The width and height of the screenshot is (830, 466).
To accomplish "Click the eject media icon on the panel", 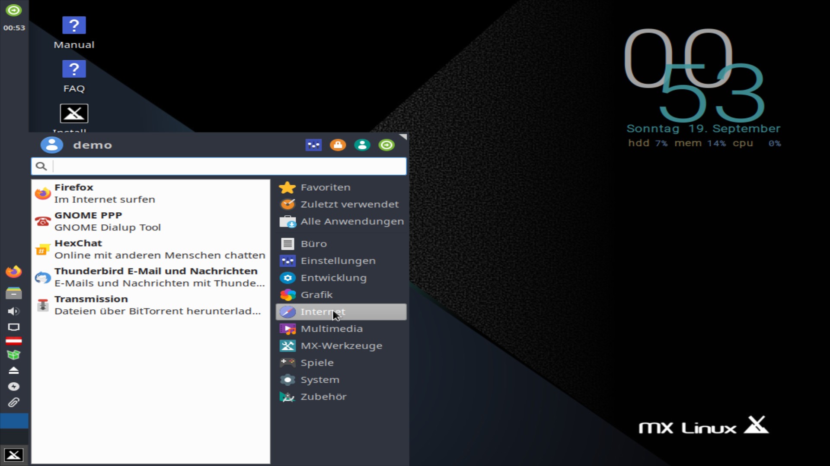I will (13, 370).
